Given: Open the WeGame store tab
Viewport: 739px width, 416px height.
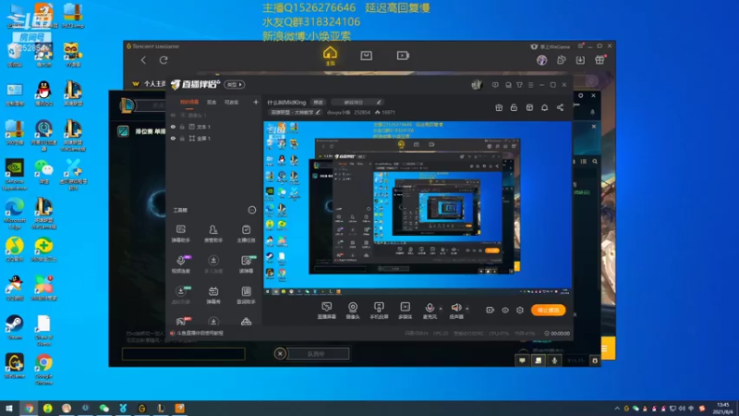Looking at the screenshot, I should point(366,55).
